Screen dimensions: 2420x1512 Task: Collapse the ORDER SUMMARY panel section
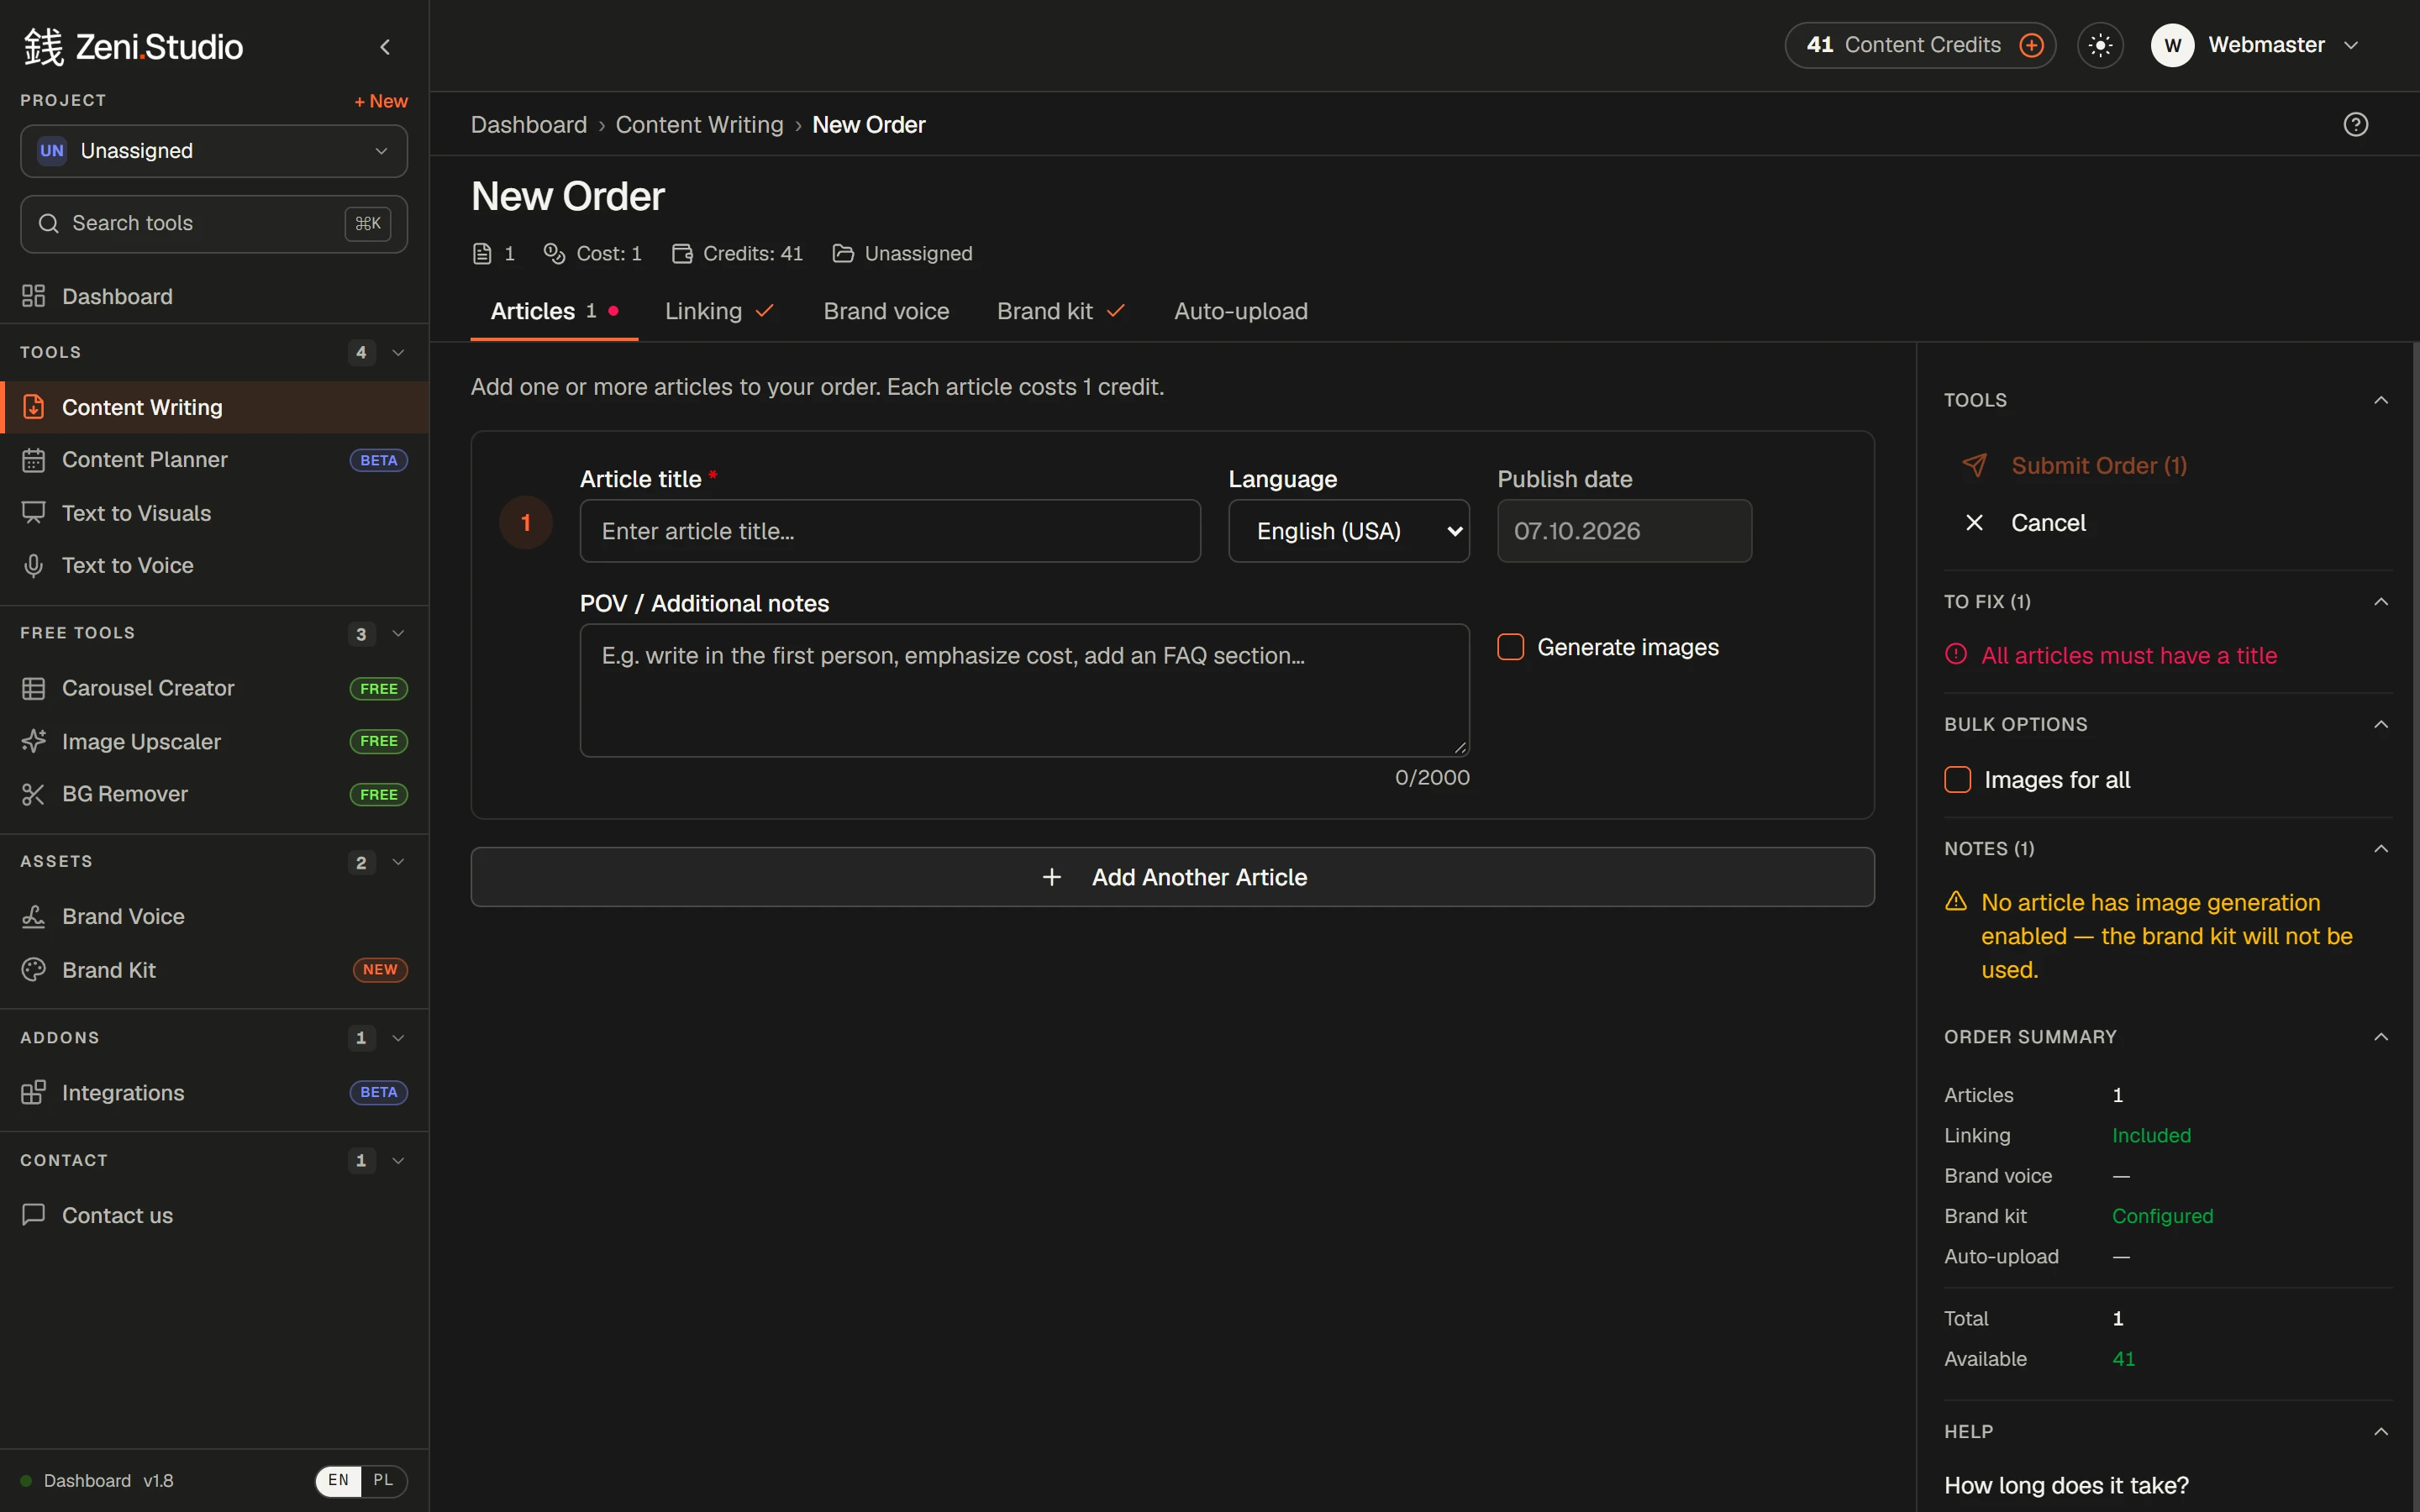(x=2381, y=1037)
